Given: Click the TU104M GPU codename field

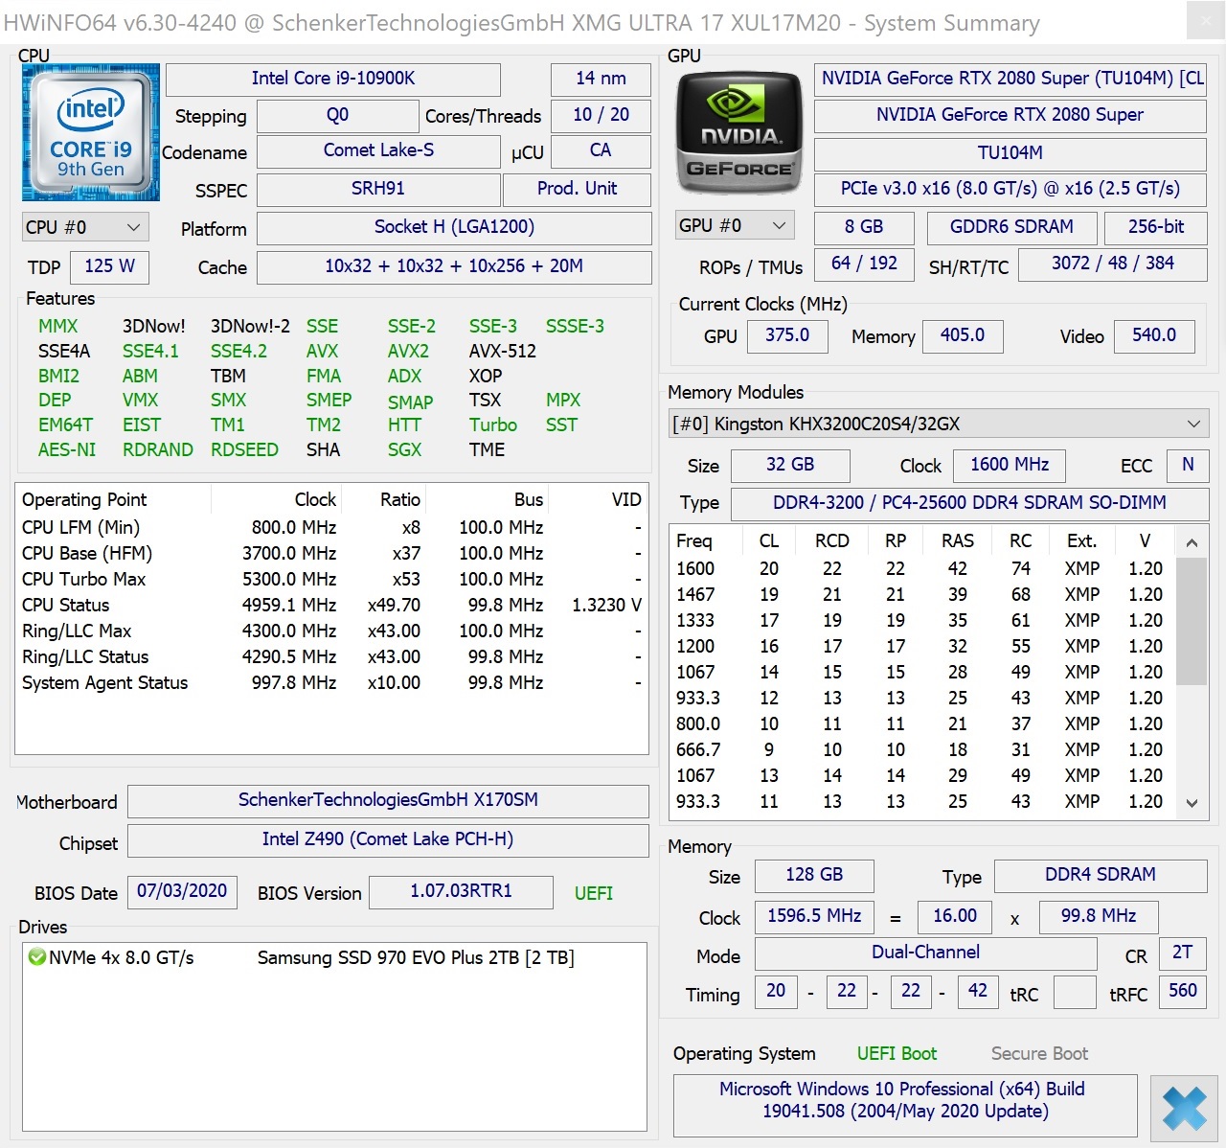Looking at the screenshot, I should (1010, 153).
